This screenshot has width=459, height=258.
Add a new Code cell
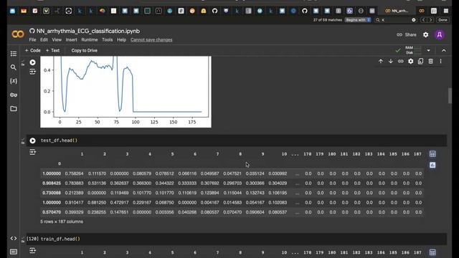click(33, 50)
